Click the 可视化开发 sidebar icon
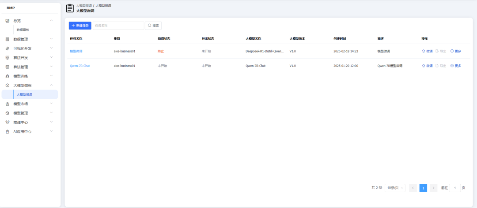The width and height of the screenshot is (477, 208). pos(8,48)
